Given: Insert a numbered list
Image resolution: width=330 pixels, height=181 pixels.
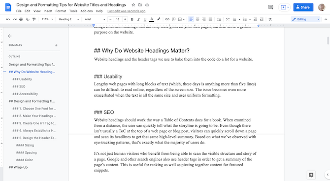Looking at the screenshot, I should tap(245, 19).
